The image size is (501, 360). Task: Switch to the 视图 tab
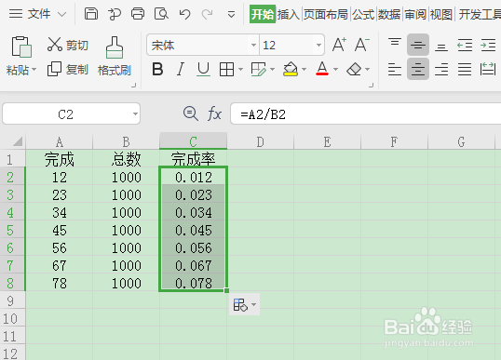click(x=440, y=14)
